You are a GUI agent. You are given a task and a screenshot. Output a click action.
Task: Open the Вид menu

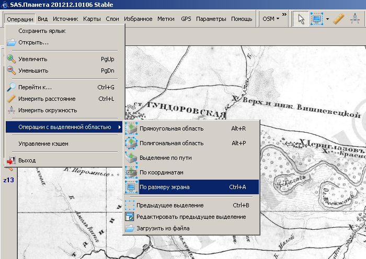(x=43, y=19)
